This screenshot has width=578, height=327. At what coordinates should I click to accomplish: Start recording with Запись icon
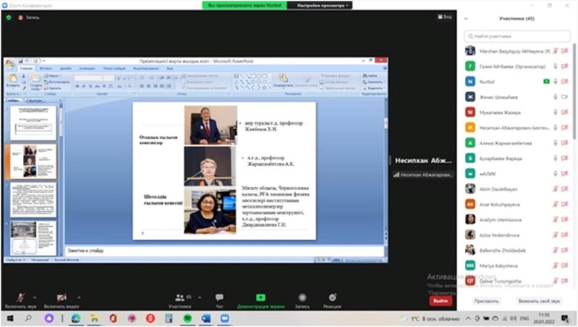302,298
